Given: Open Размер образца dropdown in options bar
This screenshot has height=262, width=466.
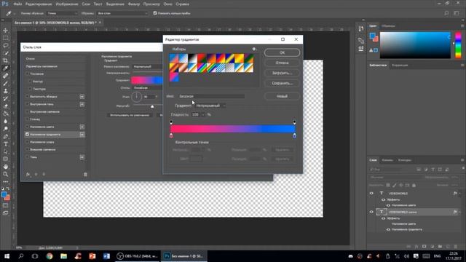Looking at the screenshot, I should point(62,13).
